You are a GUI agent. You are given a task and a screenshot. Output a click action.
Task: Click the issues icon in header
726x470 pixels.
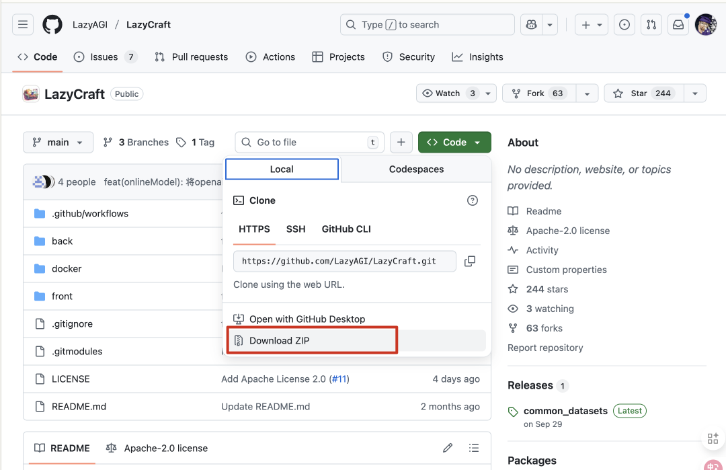(x=624, y=25)
